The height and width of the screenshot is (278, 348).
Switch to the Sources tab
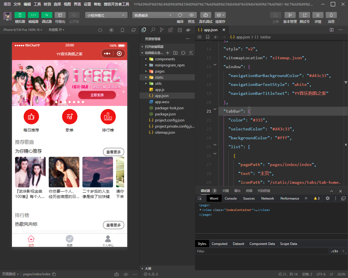click(x=249, y=198)
